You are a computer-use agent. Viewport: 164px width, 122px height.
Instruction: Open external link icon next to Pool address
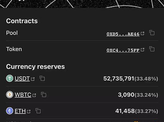click(x=142, y=34)
